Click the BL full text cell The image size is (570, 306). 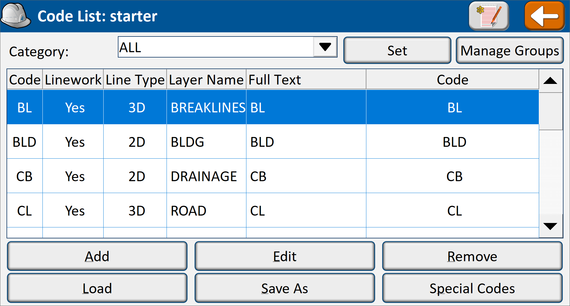[x=306, y=107]
